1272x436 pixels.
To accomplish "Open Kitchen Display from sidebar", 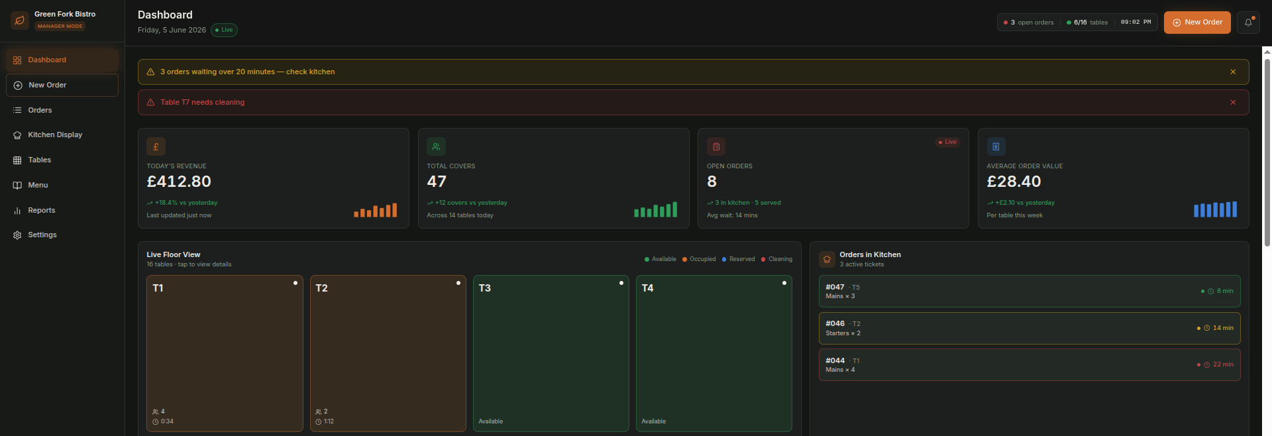I will [x=62, y=135].
